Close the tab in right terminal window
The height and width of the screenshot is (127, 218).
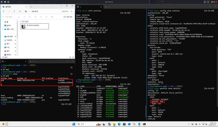click(x=101, y=7)
